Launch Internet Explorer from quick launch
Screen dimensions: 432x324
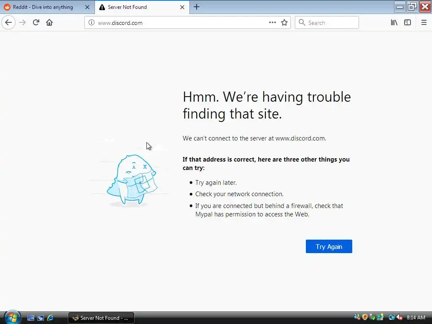click(51, 318)
